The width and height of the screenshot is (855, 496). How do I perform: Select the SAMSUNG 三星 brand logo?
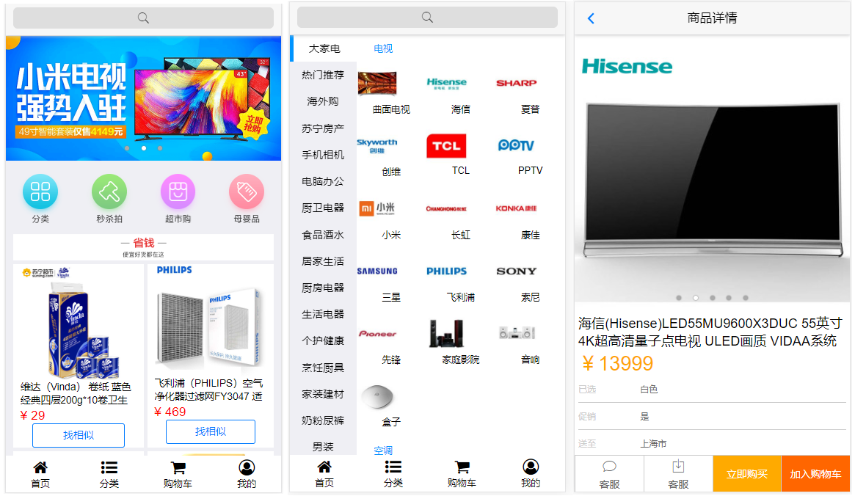[376, 271]
